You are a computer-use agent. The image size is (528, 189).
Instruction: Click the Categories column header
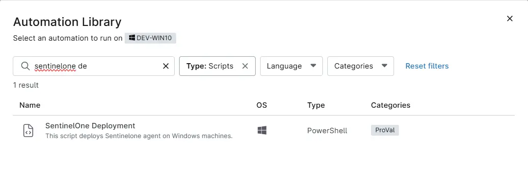click(x=391, y=105)
